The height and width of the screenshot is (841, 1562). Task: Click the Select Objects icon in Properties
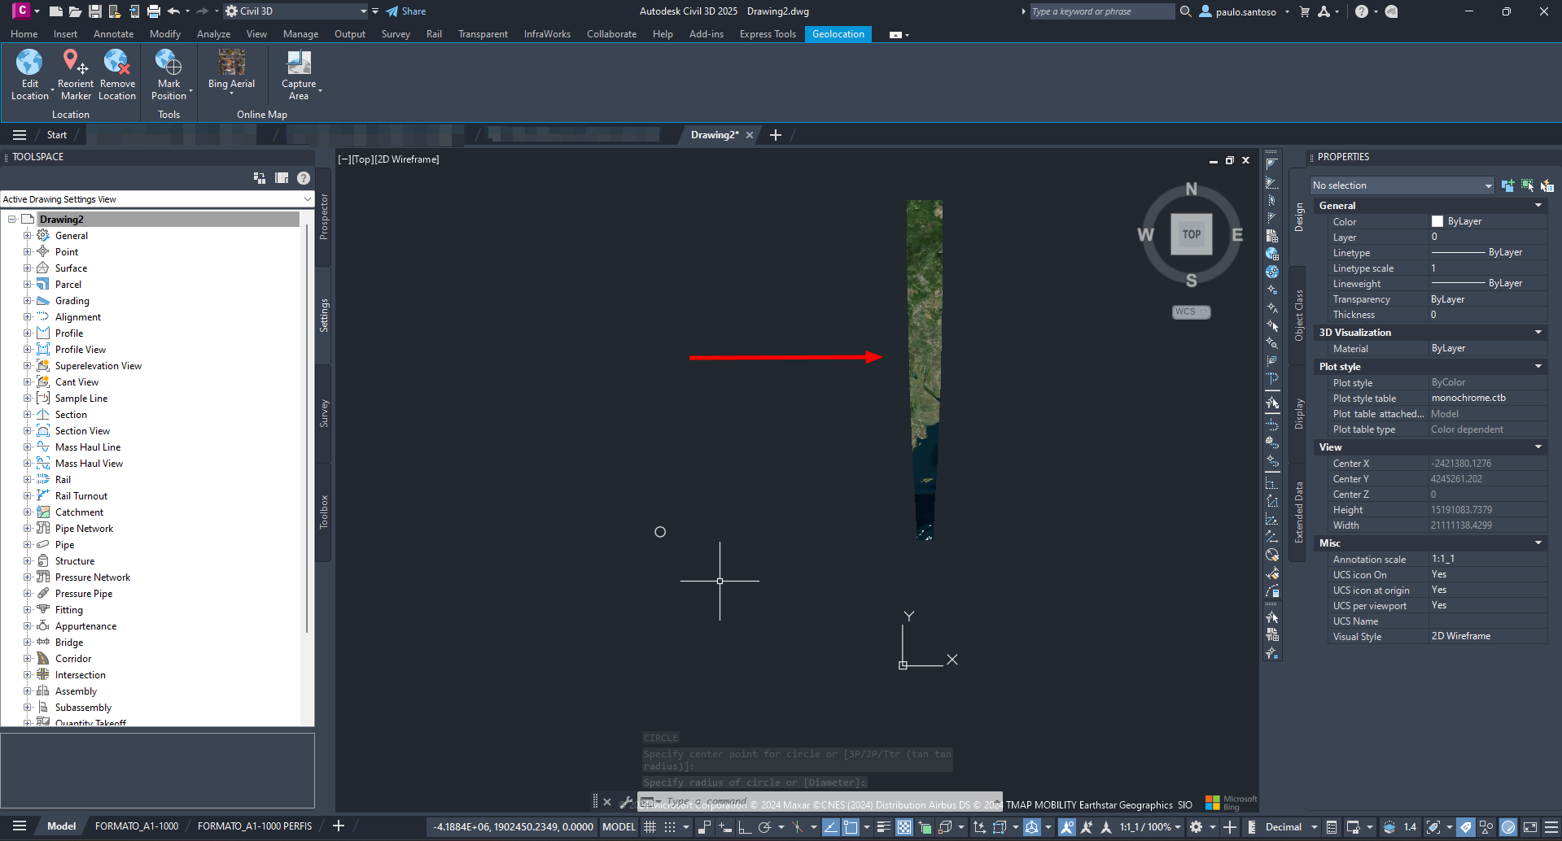(1527, 185)
